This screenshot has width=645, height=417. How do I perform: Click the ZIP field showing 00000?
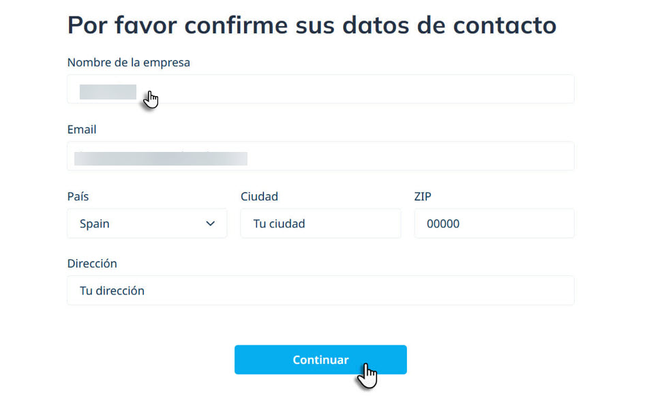tap(494, 223)
